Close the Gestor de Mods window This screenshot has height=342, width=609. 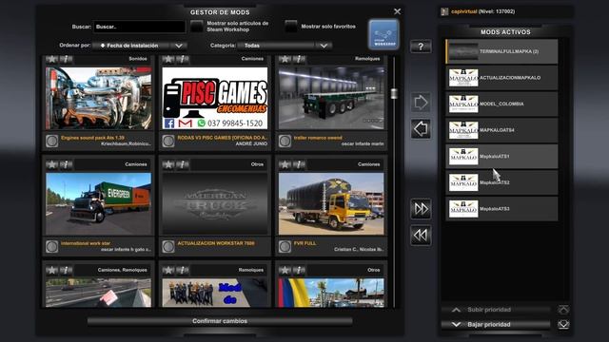[398, 11]
